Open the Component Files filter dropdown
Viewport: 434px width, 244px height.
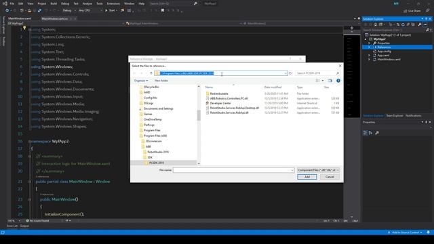[318, 170]
